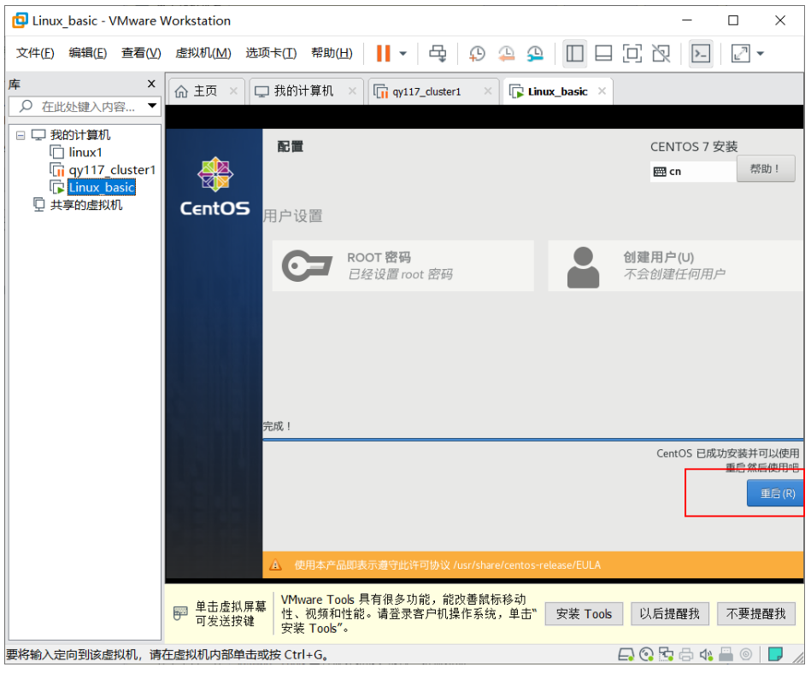Close the 库 library panel
The height and width of the screenshot is (673, 811).
coord(151,84)
